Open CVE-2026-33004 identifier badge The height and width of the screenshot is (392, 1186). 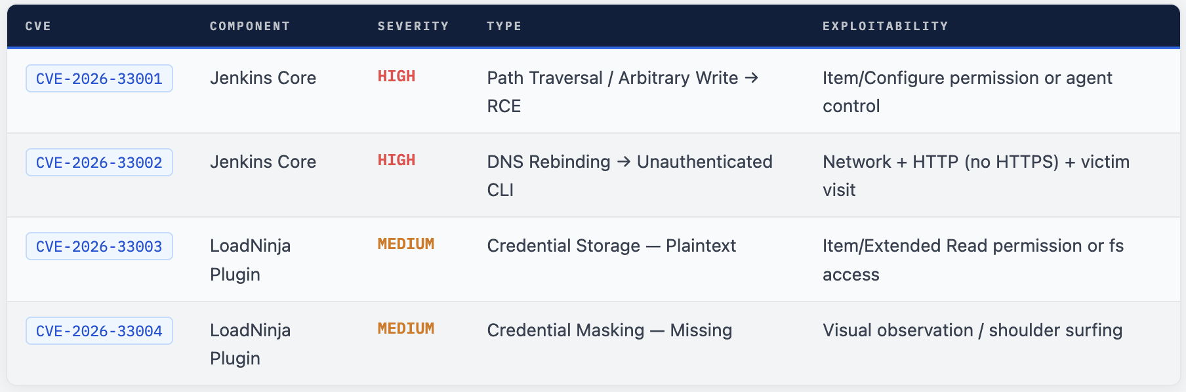(x=99, y=331)
